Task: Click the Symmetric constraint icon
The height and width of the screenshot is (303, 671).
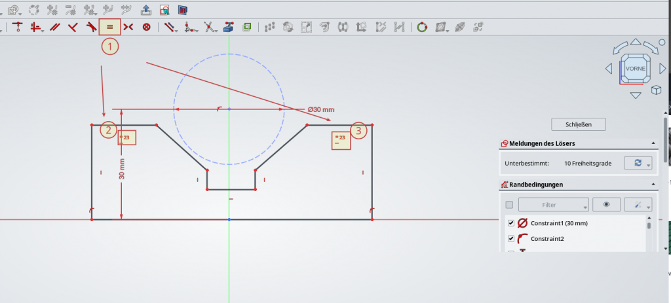Action: tap(128, 27)
